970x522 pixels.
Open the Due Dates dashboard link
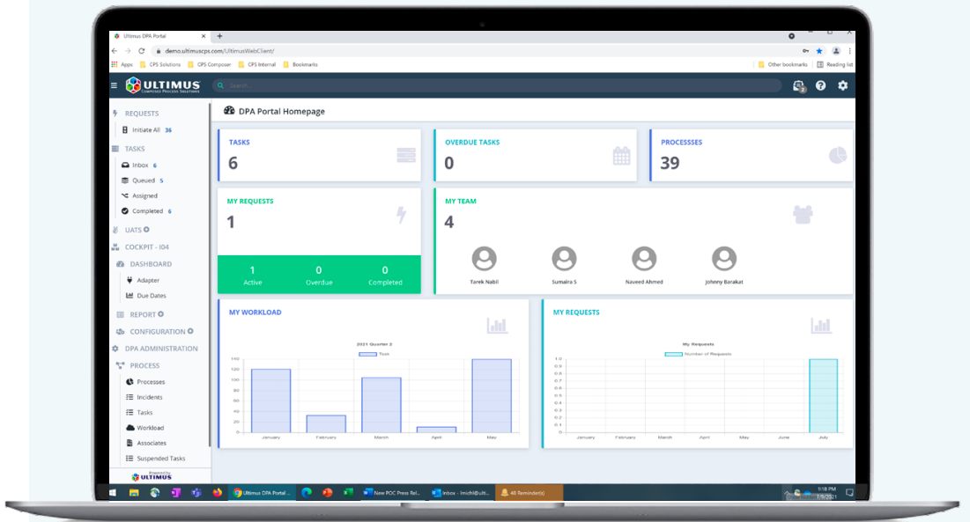(x=151, y=296)
